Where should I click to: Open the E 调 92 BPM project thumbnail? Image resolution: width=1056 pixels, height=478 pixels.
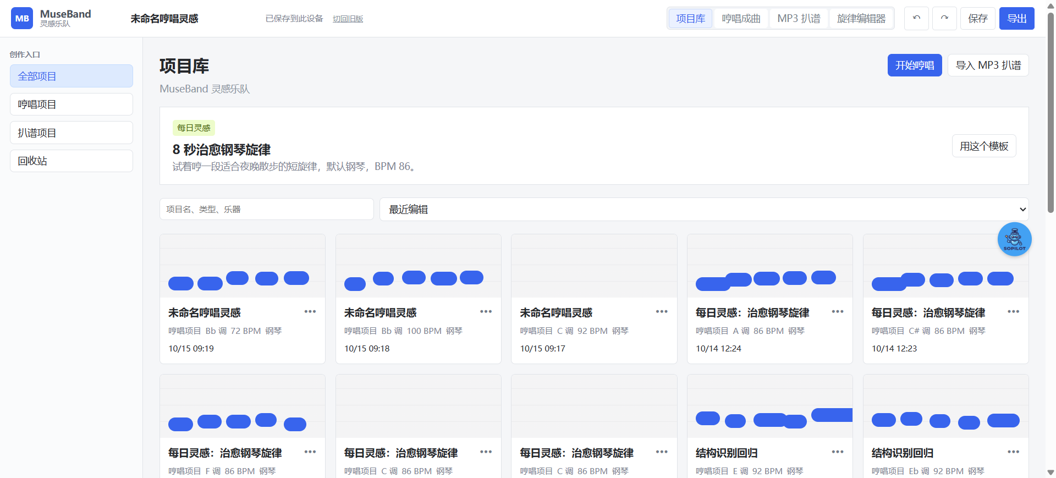(770, 406)
